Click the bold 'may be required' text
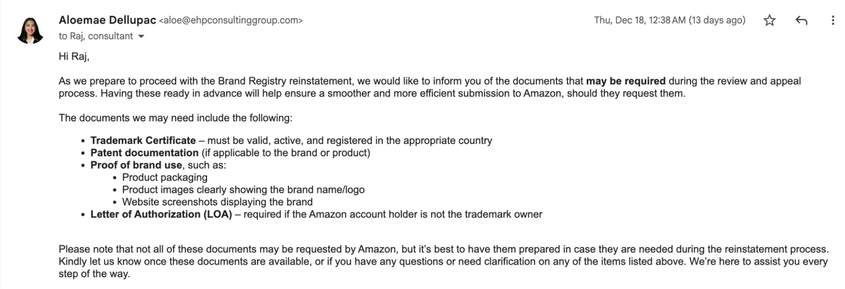 pyautogui.click(x=625, y=81)
